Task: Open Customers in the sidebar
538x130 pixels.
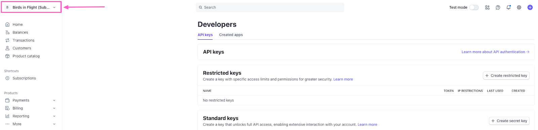Action: click(x=22, y=48)
